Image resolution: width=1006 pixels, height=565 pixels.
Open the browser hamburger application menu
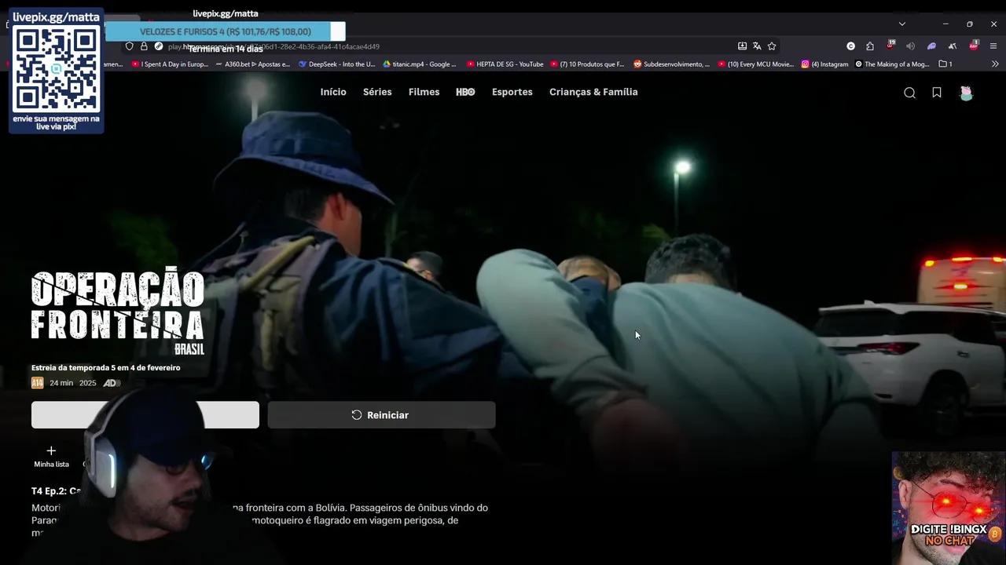coord(993,46)
